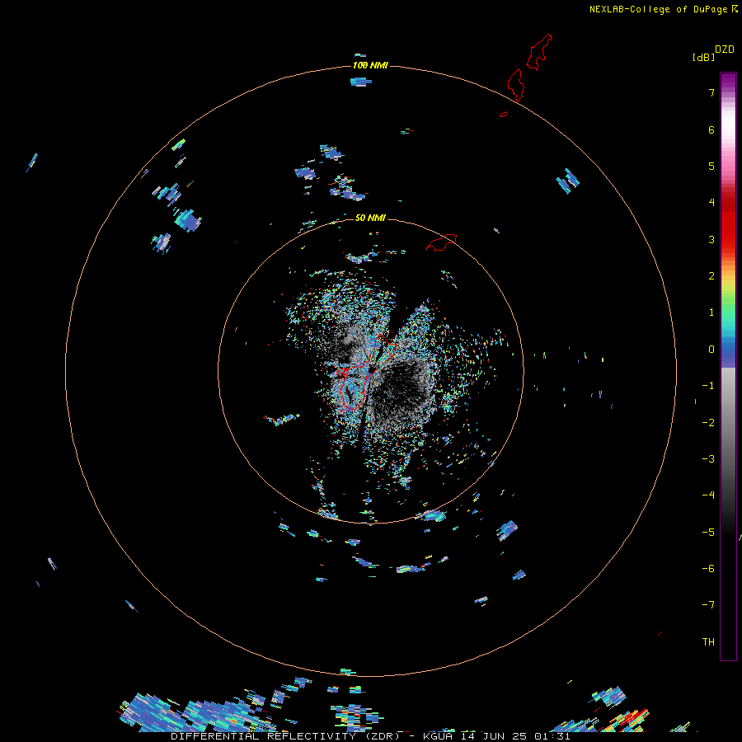
Task: Click the 0 value on the color scale
Action: pyautogui.click(x=711, y=350)
